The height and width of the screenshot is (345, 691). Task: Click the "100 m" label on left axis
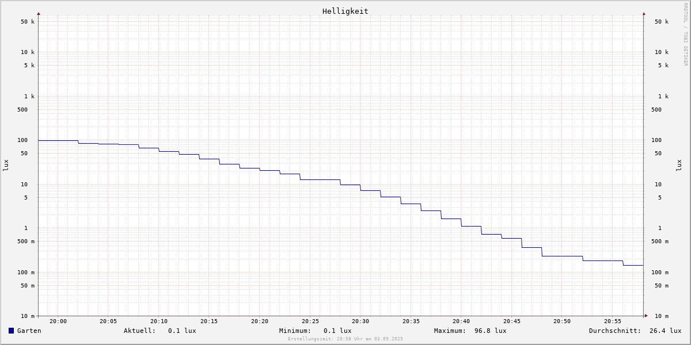click(26, 273)
